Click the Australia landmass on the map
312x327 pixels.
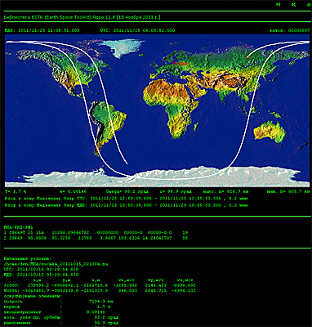click(x=270, y=132)
